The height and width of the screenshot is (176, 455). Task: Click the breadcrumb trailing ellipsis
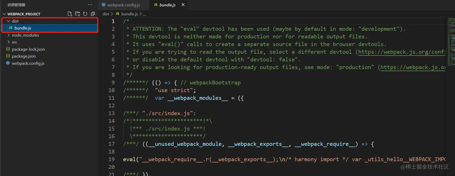click(x=144, y=14)
